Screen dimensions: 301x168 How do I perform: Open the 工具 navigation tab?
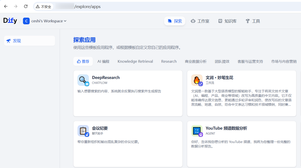pos(253,21)
